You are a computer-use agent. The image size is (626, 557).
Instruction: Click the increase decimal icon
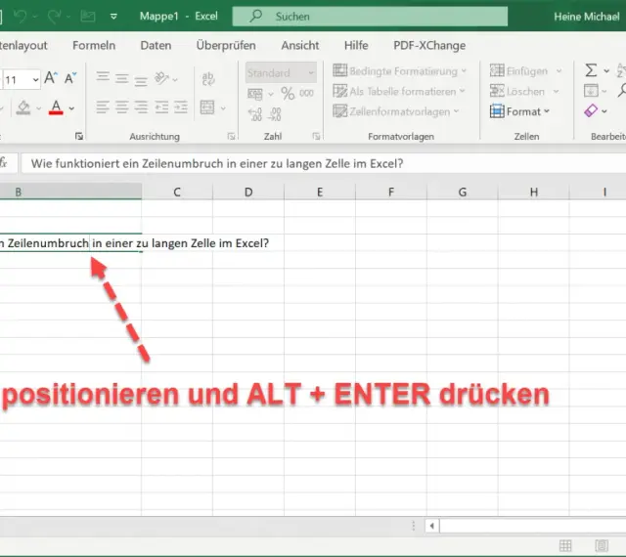254,114
